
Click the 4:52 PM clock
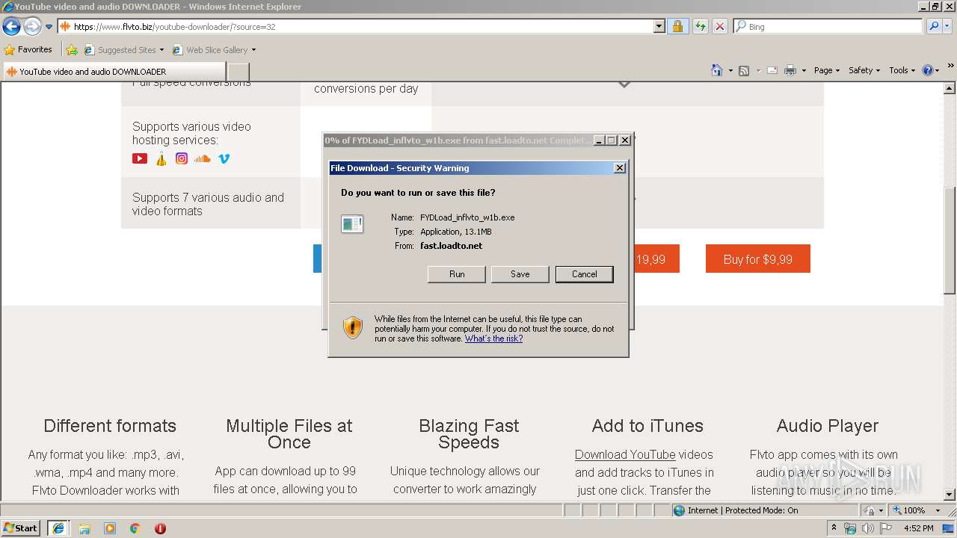pyautogui.click(x=918, y=528)
